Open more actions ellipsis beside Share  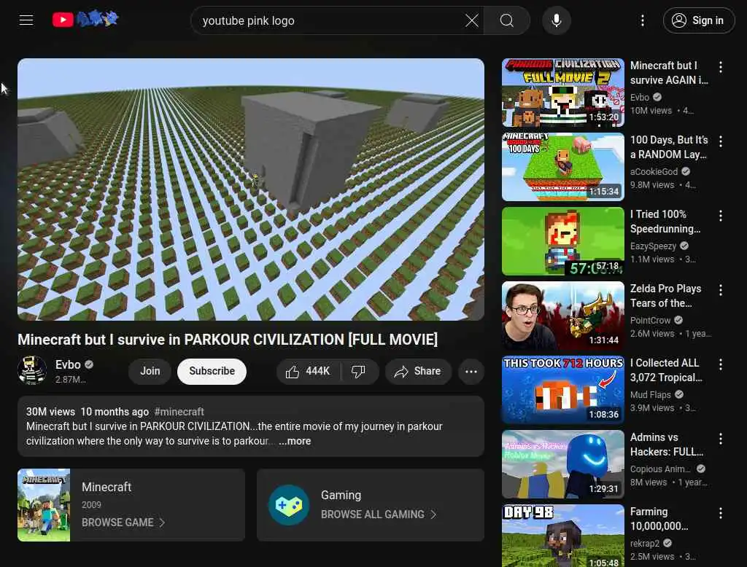coord(471,372)
